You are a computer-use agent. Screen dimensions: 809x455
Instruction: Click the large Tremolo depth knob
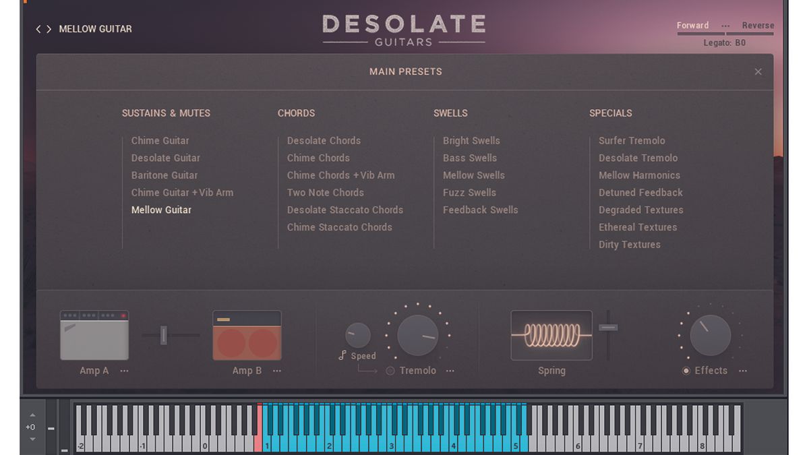click(417, 335)
